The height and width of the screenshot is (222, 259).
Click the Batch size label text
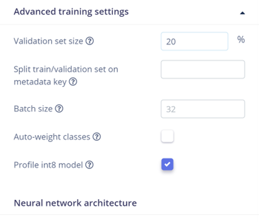[33, 109]
